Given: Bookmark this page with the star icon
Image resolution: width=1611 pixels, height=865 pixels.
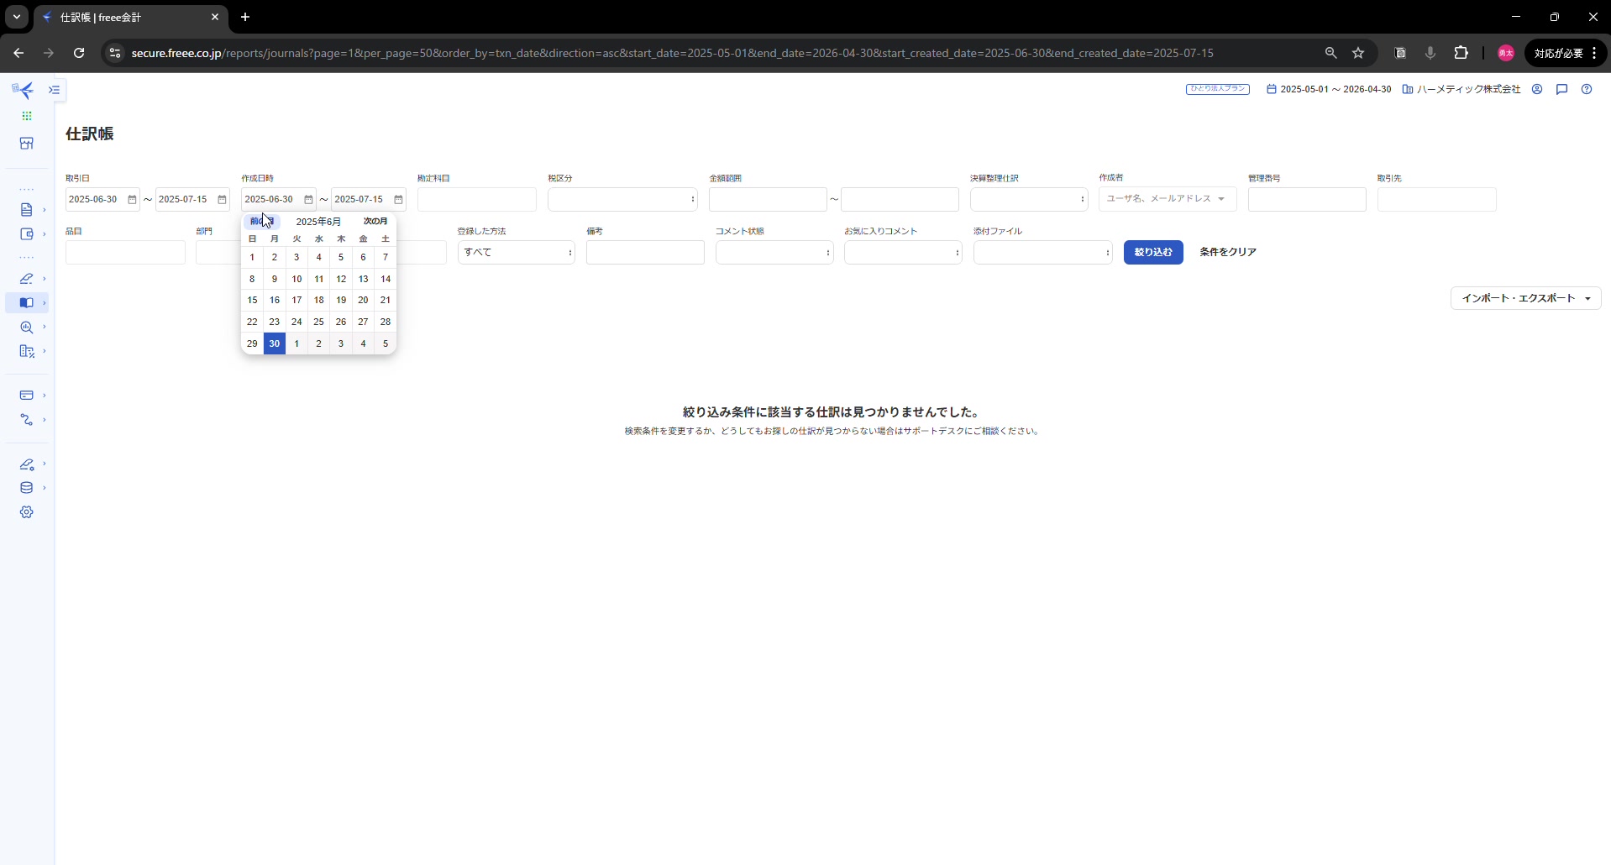Looking at the screenshot, I should pos(1358,53).
